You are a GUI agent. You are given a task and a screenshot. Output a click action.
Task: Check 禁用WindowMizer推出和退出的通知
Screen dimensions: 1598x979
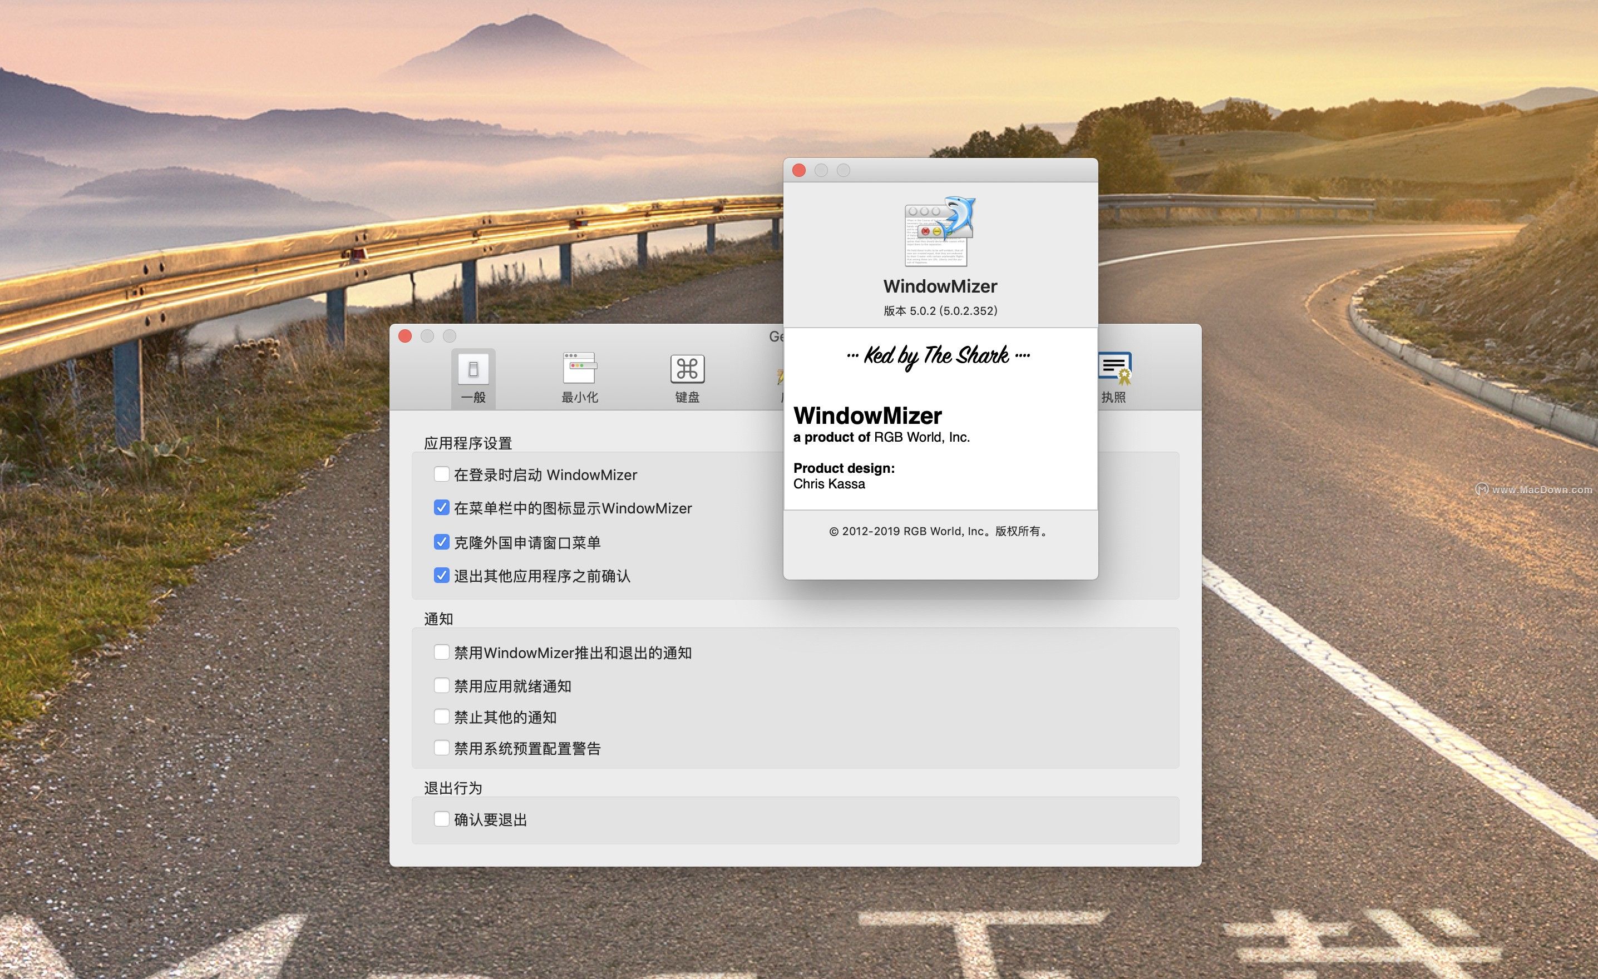[442, 651]
